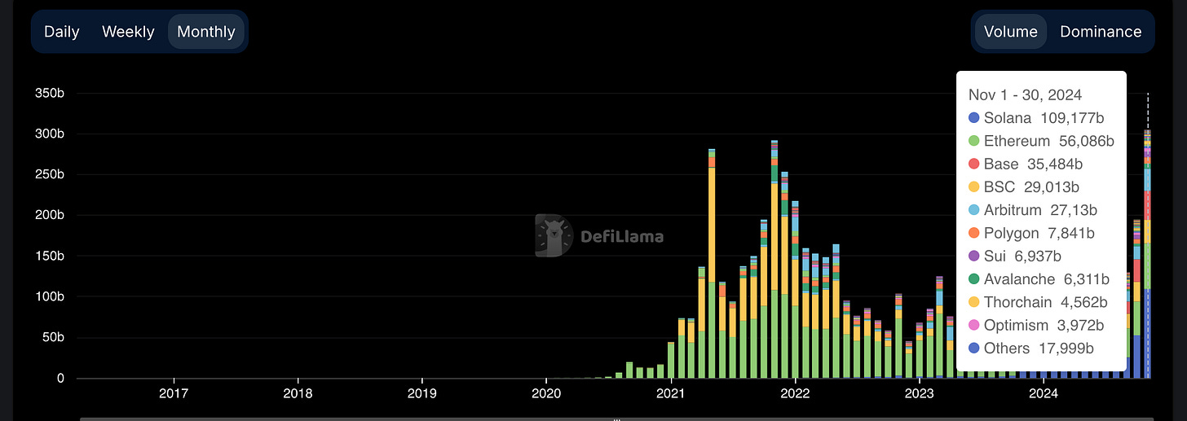The width and height of the screenshot is (1187, 421).
Task: Switch to the Dominance view
Action: (x=1101, y=32)
